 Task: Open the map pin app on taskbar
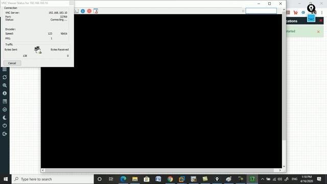217,179
